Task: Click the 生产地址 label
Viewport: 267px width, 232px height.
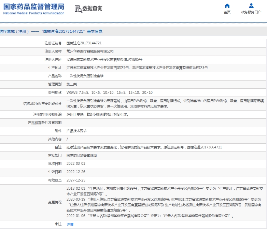Action: click(x=55, y=68)
